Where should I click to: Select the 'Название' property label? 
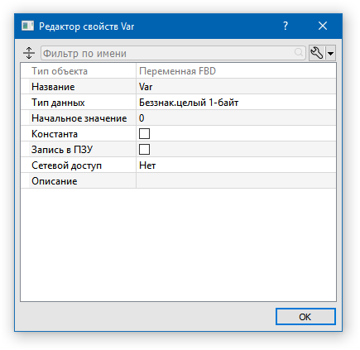53,87
